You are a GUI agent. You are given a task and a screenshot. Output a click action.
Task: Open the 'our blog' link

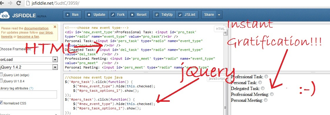46,32
